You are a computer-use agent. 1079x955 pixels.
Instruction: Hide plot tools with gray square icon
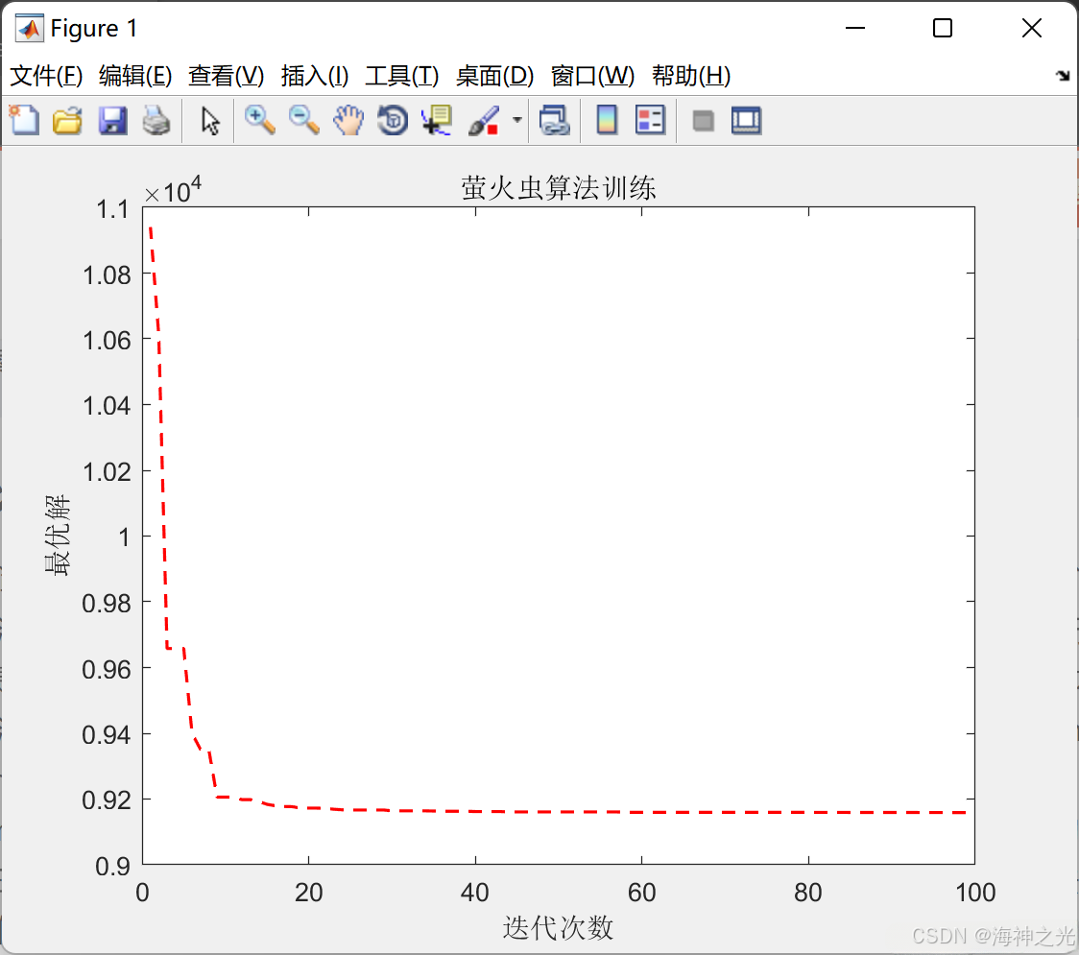704,121
